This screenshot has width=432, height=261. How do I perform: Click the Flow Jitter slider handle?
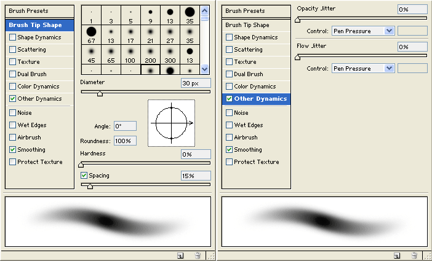click(298, 57)
